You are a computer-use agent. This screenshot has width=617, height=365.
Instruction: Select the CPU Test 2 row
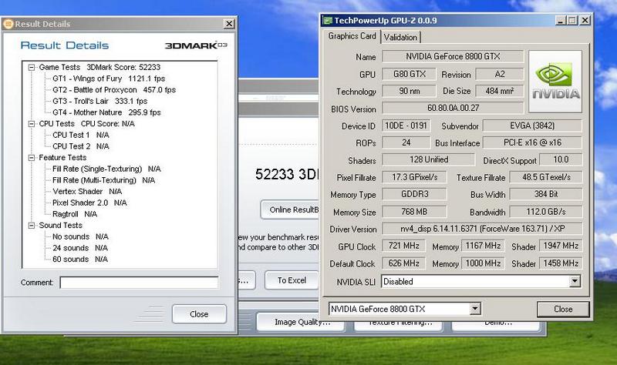click(81, 146)
